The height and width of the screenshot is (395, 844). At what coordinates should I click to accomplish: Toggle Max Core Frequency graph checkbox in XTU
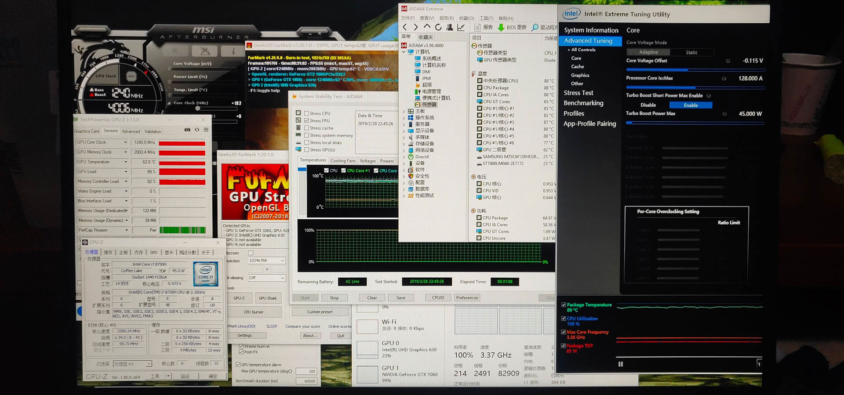[x=564, y=332]
